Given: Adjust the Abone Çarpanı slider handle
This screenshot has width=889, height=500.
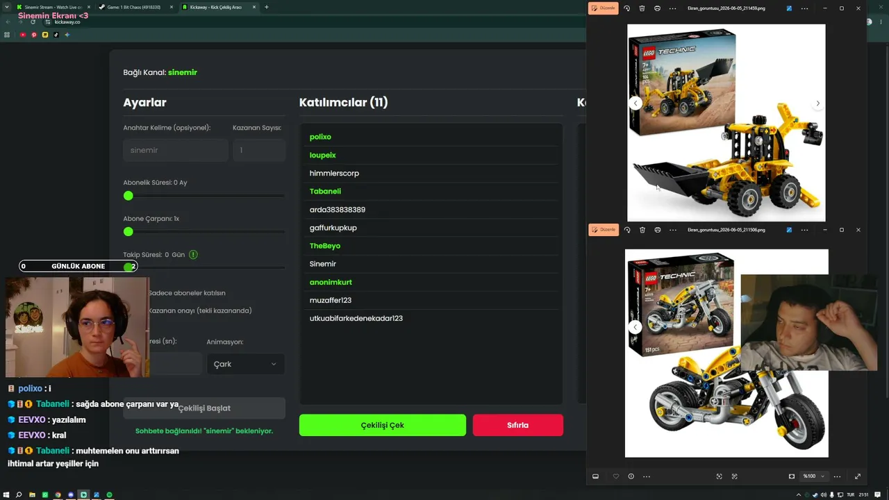Looking at the screenshot, I should [x=128, y=231].
